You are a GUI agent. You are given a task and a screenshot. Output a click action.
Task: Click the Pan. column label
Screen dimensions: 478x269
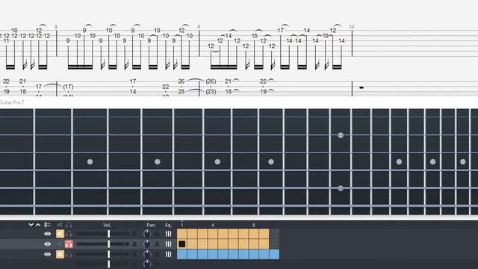(x=151, y=225)
